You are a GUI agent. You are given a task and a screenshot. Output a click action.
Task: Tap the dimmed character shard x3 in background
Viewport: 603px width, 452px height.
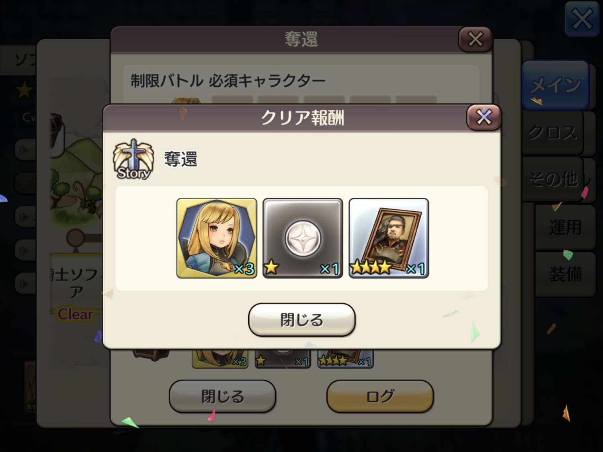220,358
